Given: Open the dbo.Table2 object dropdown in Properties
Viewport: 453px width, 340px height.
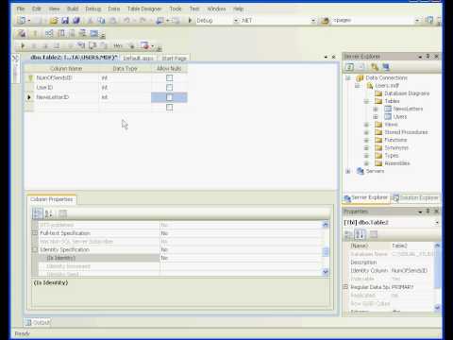Looking at the screenshot, I should [437, 223].
